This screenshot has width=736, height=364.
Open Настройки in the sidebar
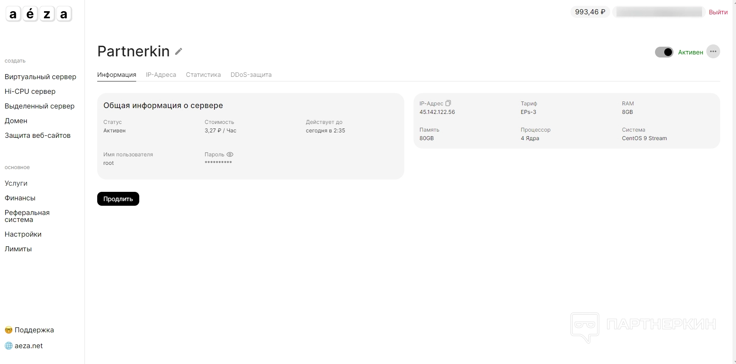point(23,234)
